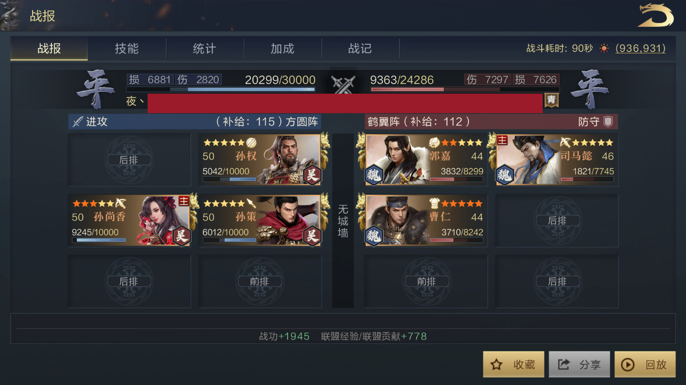Select the 孙尚香 hero card
Image resolution: width=686 pixels, height=385 pixels.
pos(130,220)
